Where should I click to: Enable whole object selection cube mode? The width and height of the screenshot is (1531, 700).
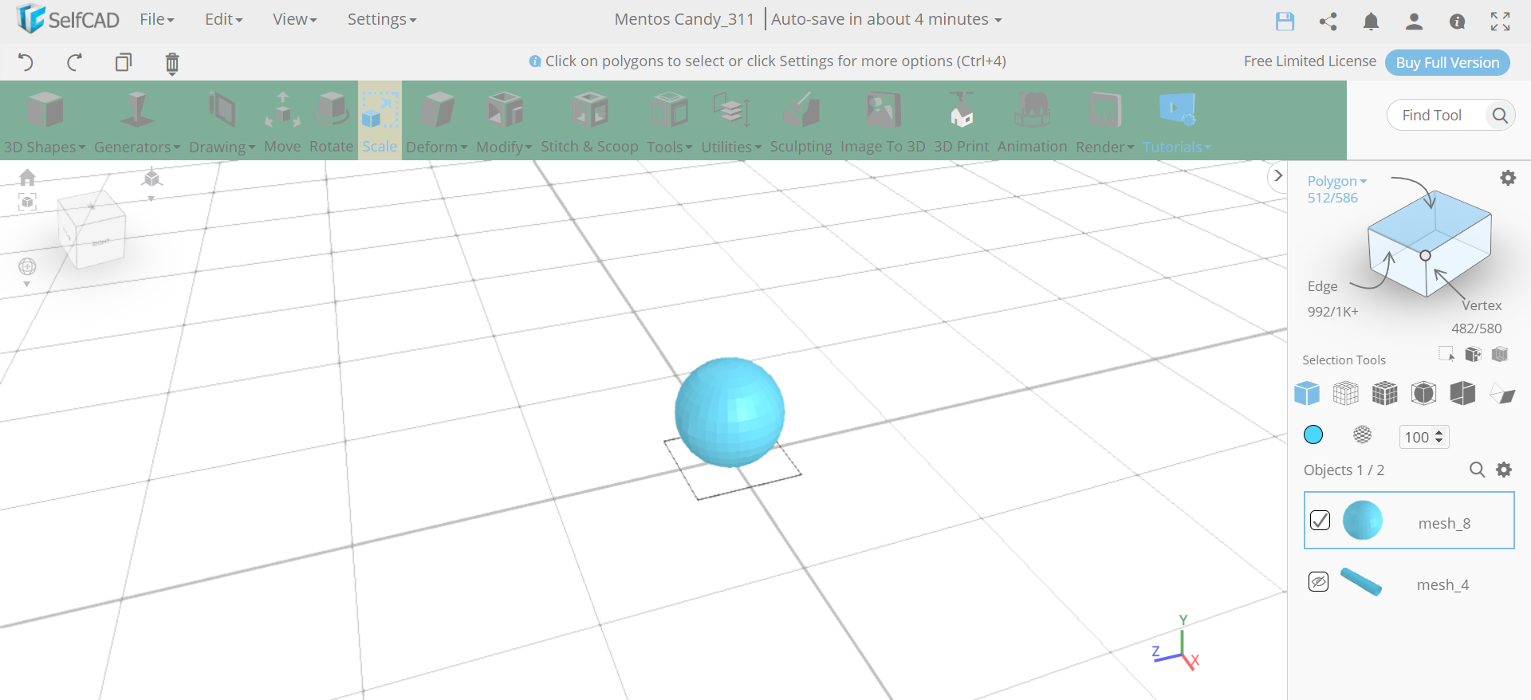[x=1306, y=393]
